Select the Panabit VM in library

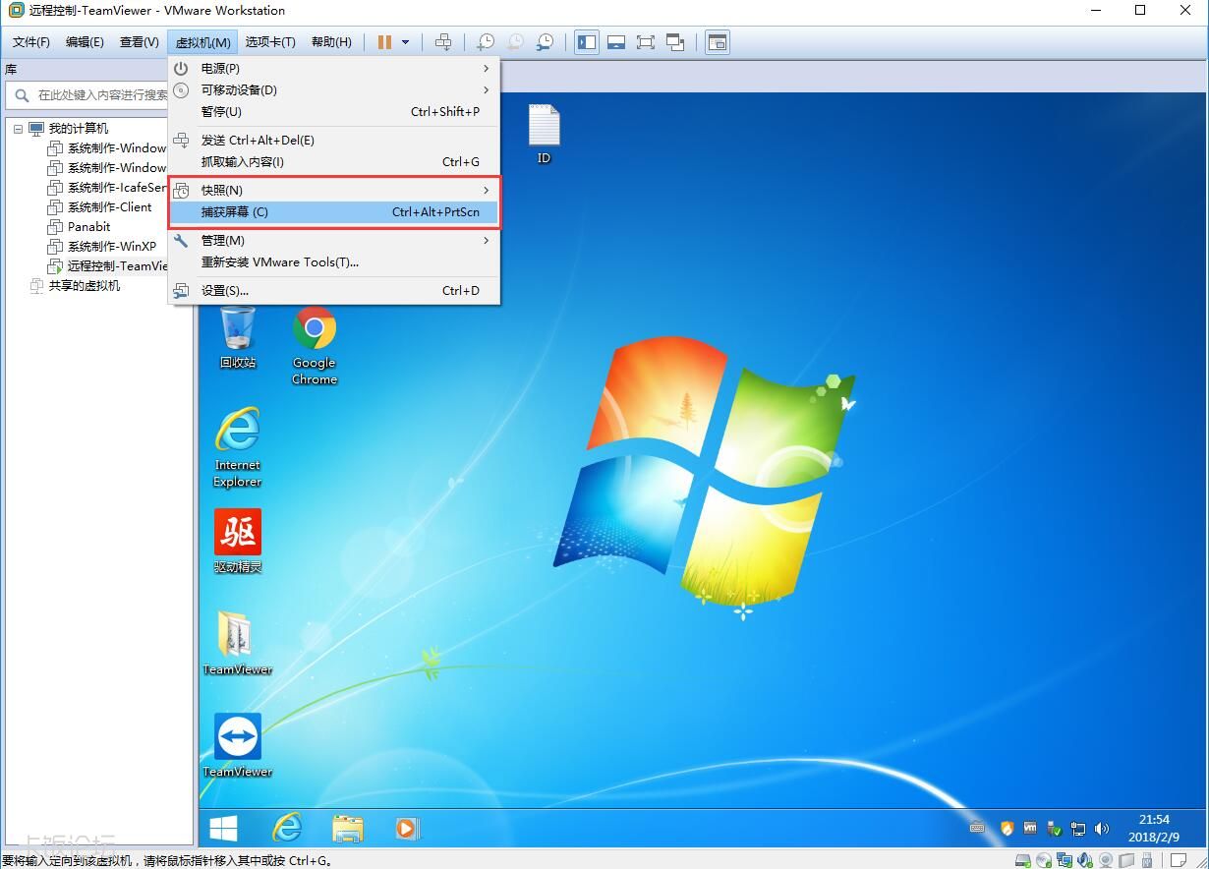[x=88, y=227]
